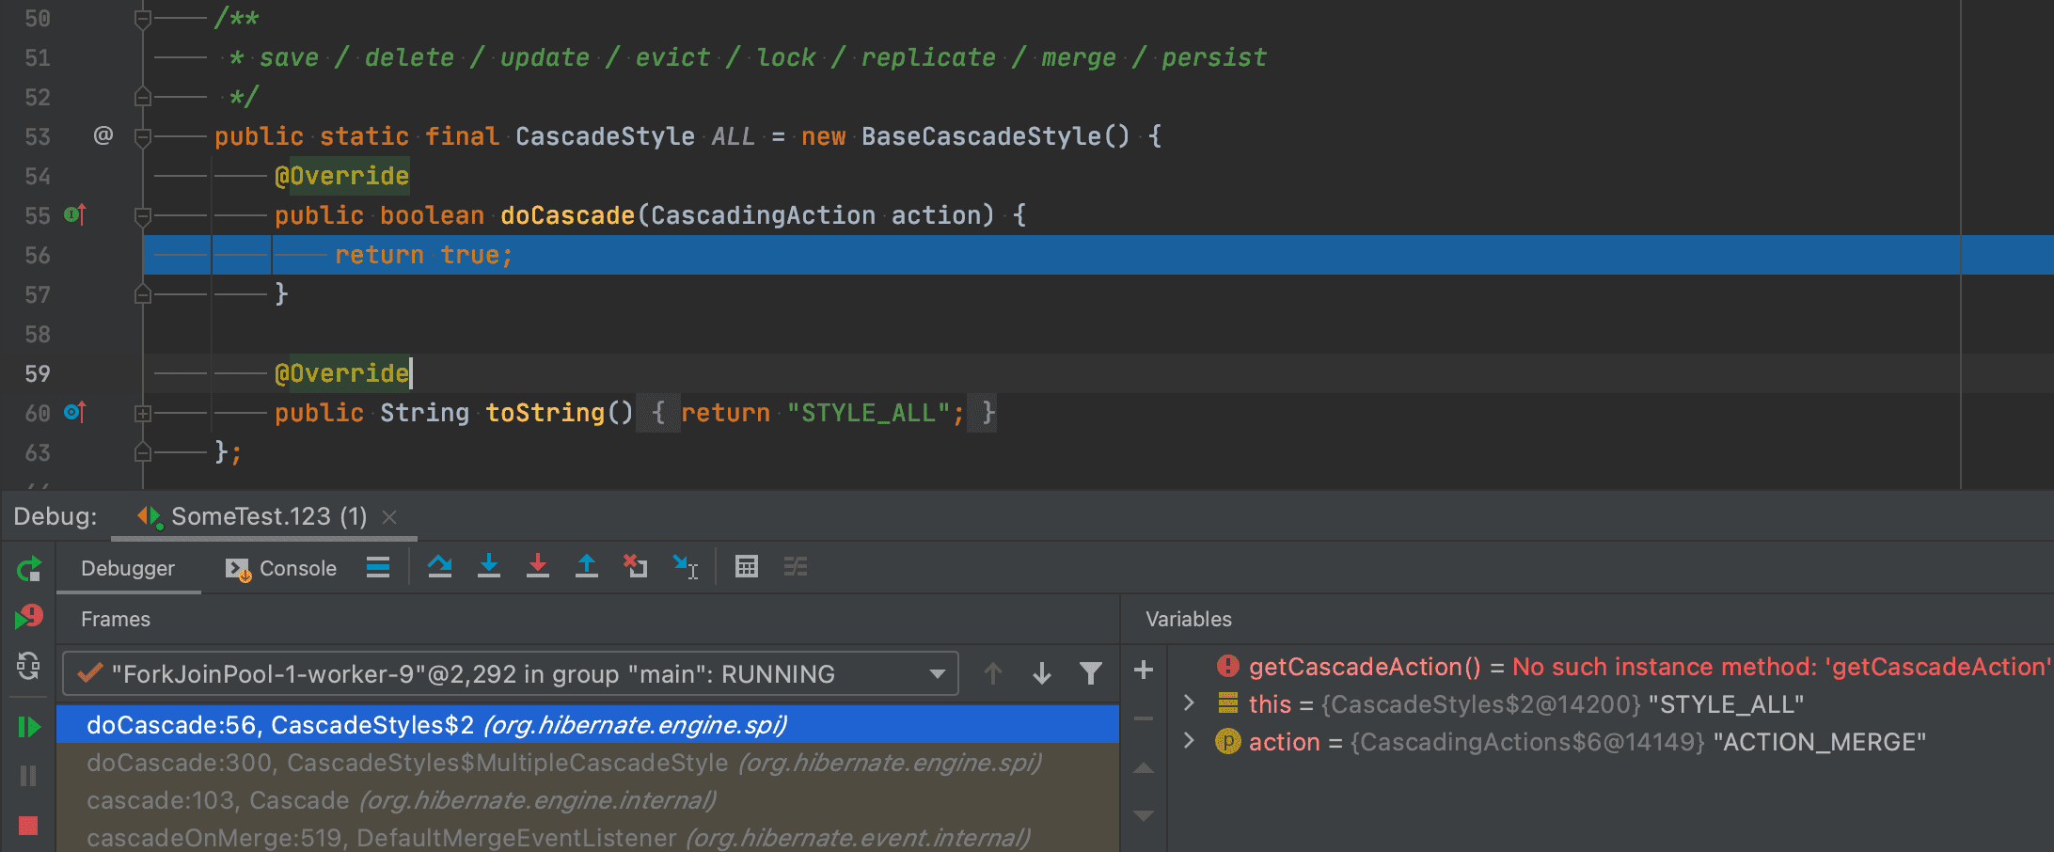The image size is (2054, 852).
Task: Click the Rerun debug session icon
Action: coord(28,569)
